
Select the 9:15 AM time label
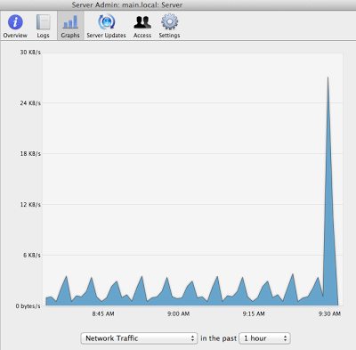254,313
